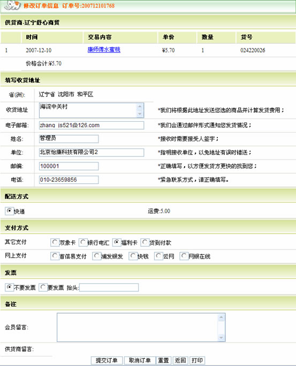Click 会员留言 box scroll down arrow

pos(221,338)
